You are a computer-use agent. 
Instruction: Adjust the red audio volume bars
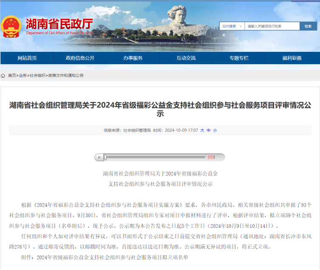pos(211,157)
